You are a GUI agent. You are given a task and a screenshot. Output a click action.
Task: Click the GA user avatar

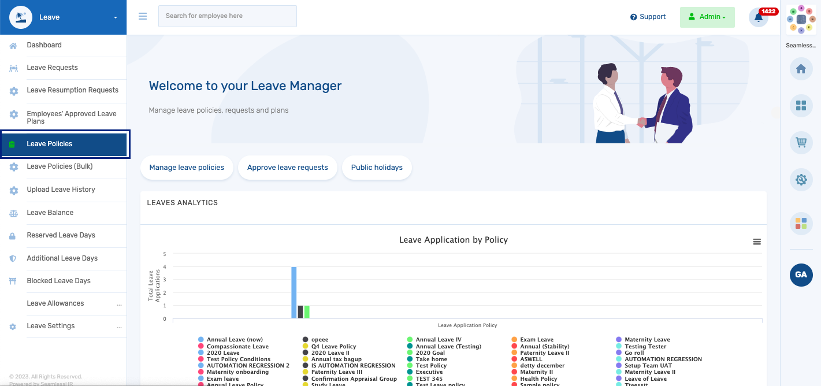click(x=801, y=274)
